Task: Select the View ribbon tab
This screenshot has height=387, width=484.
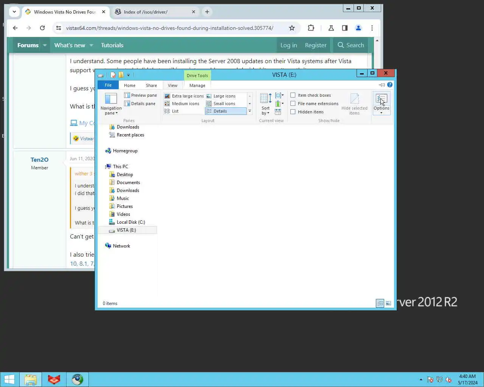Action: [x=172, y=85]
